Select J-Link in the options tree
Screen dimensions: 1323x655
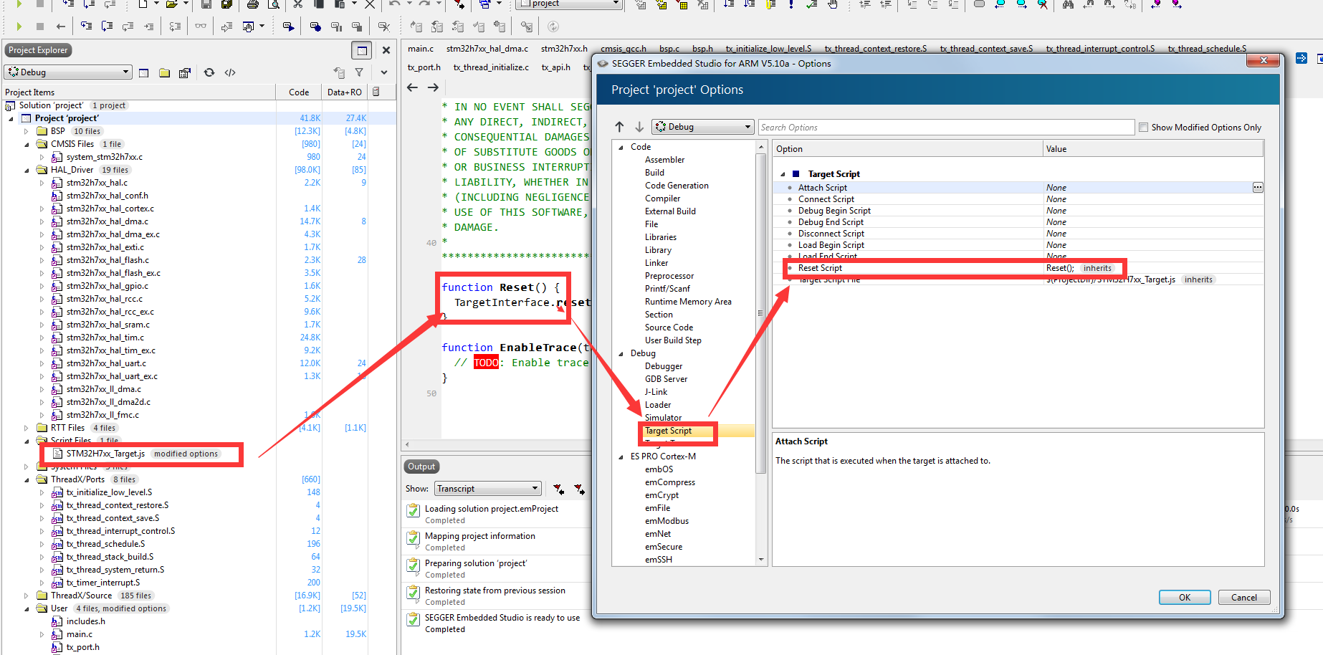click(656, 392)
